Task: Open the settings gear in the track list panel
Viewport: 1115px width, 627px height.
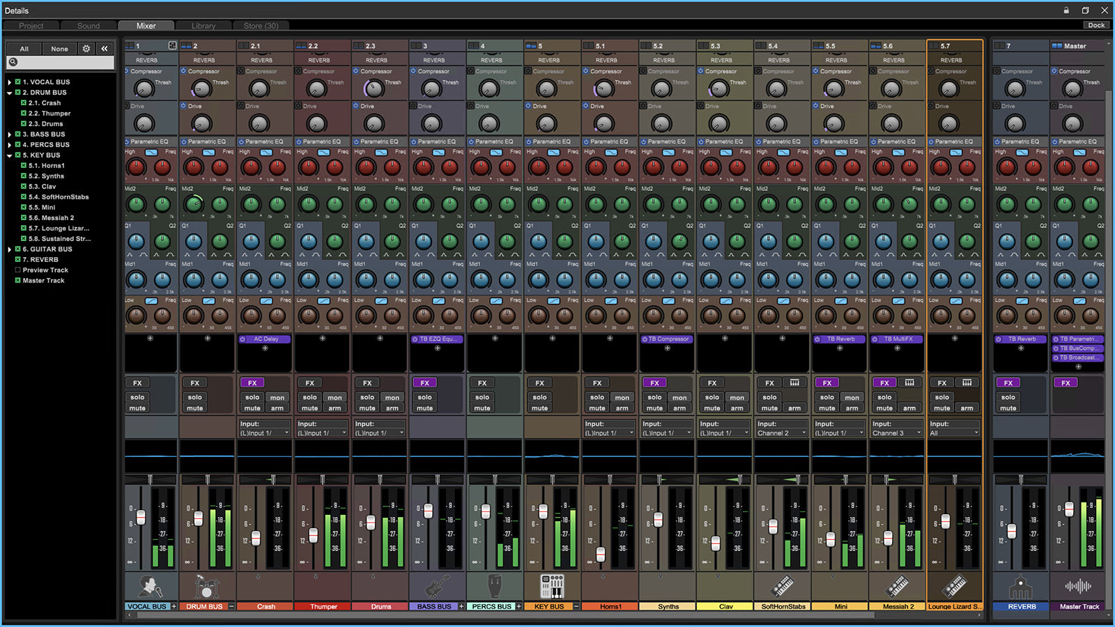Action: tap(86, 48)
